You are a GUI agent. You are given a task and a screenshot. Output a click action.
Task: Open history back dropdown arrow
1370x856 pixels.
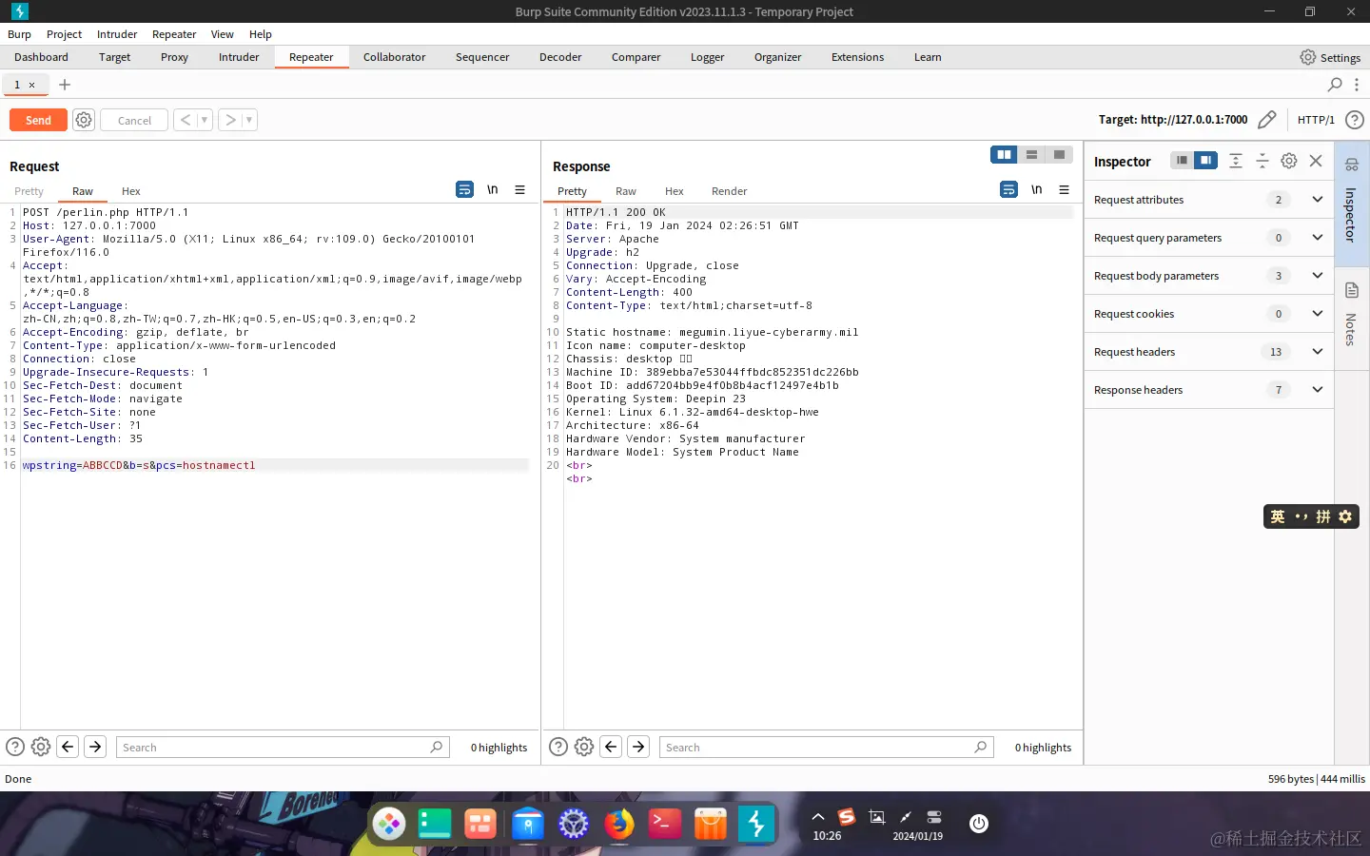[x=204, y=120]
